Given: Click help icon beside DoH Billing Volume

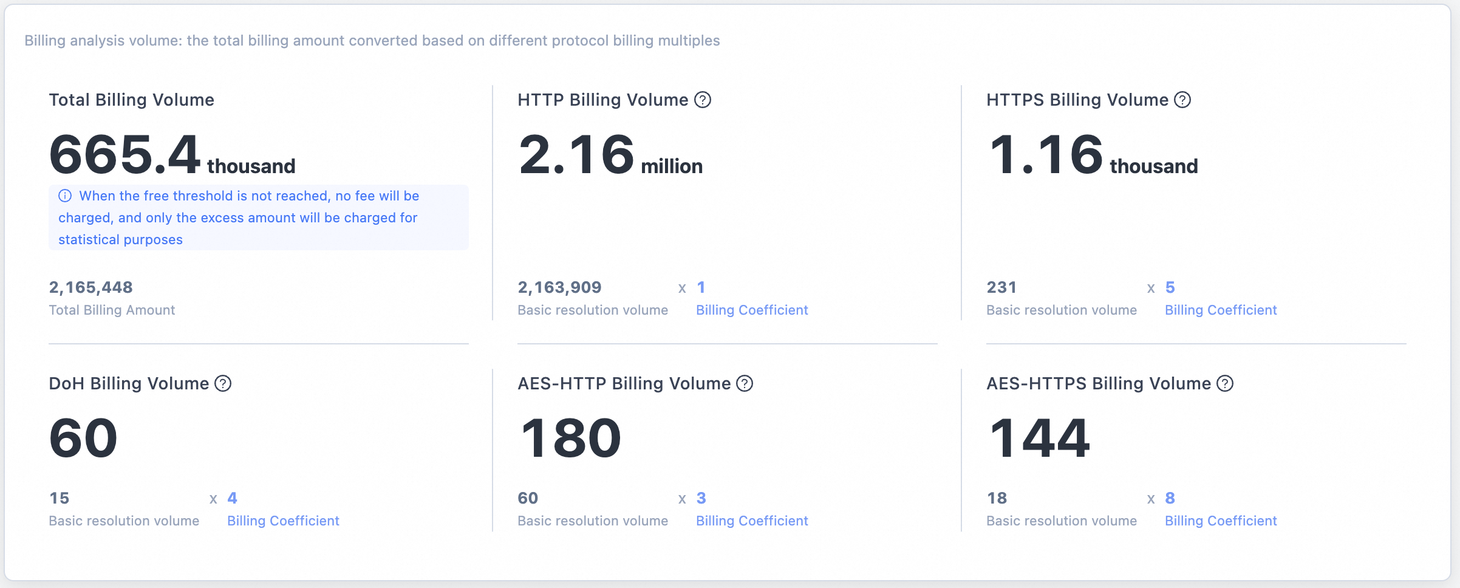Looking at the screenshot, I should 223,383.
